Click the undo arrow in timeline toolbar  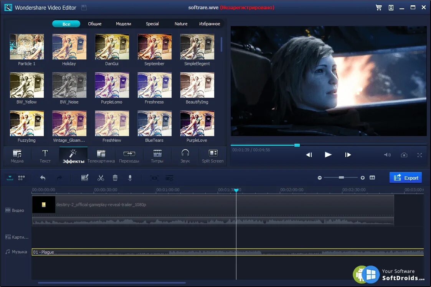coord(43,178)
